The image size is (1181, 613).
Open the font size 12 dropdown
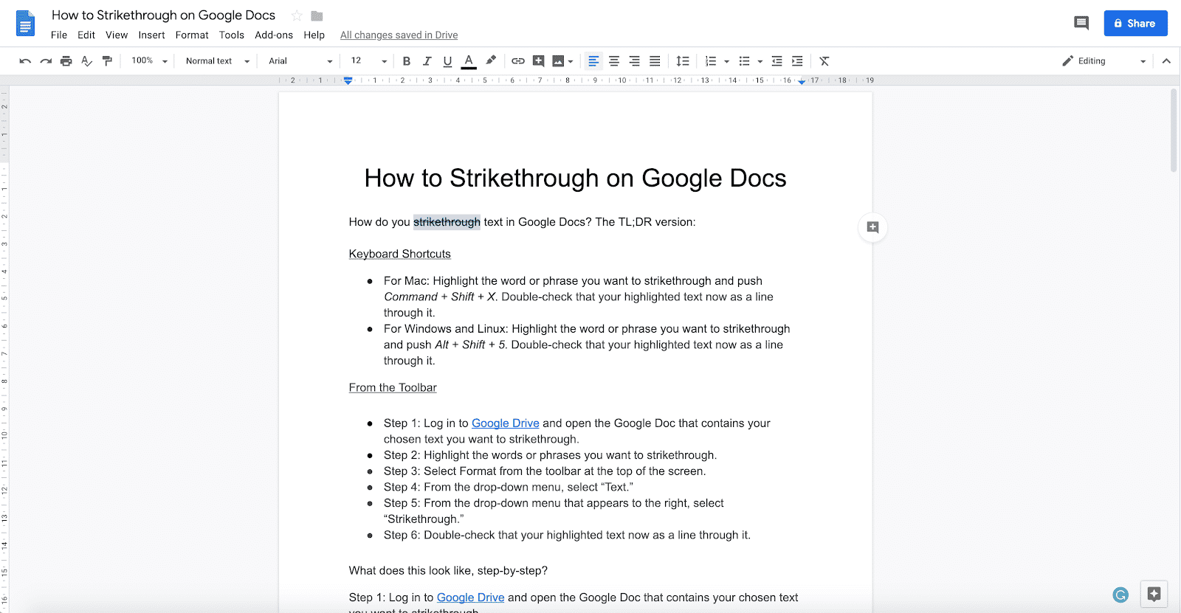[368, 61]
